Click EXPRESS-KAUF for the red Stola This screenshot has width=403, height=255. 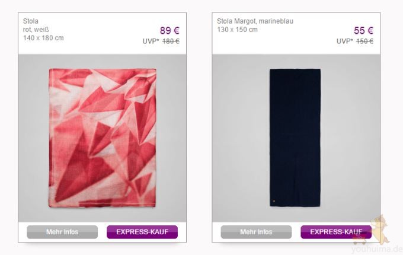pyautogui.click(x=142, y=232)
